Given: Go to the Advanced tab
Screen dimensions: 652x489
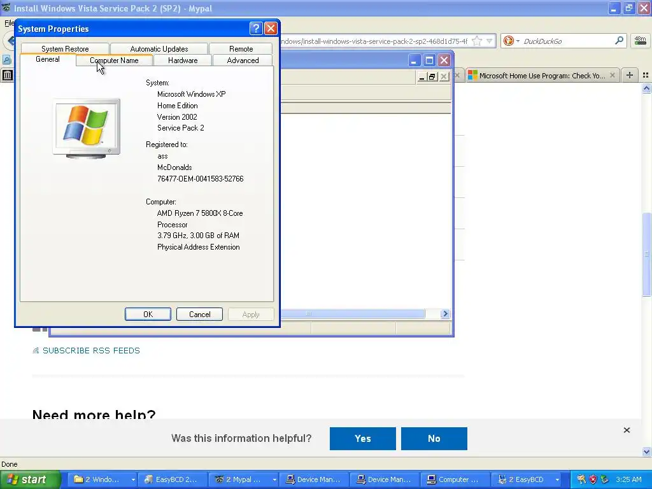Looking at the screenshot, I should [243, 60].
